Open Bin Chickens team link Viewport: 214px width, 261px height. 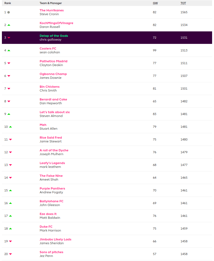(49, 87)
